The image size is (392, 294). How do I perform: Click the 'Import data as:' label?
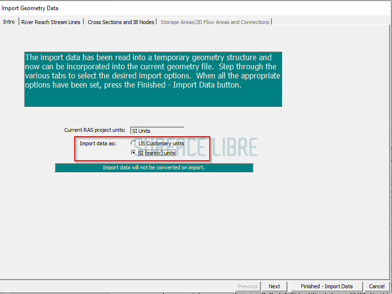coord(97,143)
